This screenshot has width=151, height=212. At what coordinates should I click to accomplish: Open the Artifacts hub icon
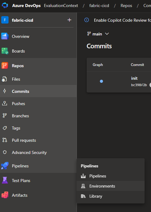click(x=5, y=195)
